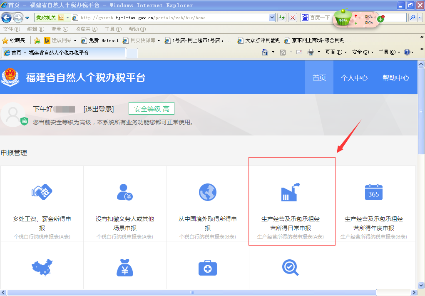Click the green Refresh arrows icon
425x296 pixels.
(x=282, y=18)
